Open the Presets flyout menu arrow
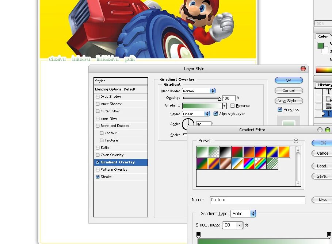 click(296, 141)
